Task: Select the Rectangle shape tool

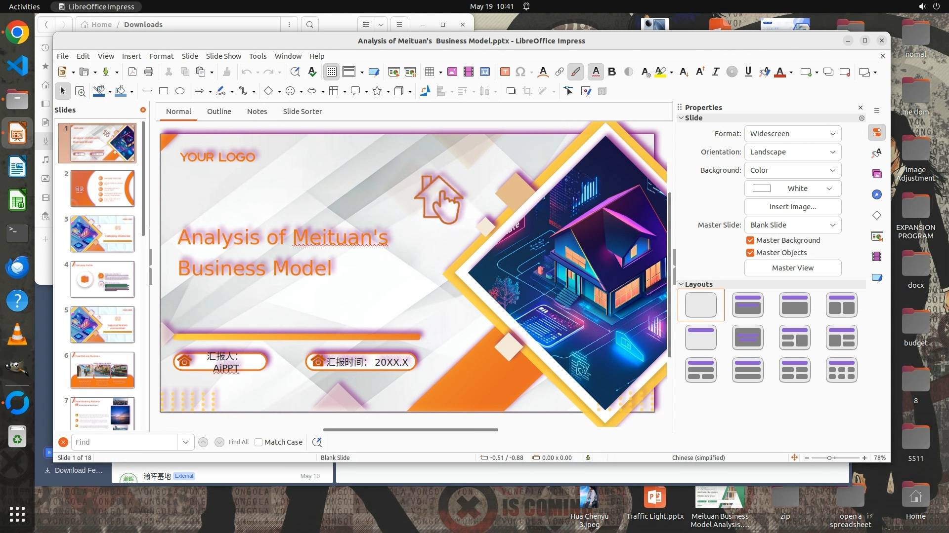Action: (x=164, y=91)
